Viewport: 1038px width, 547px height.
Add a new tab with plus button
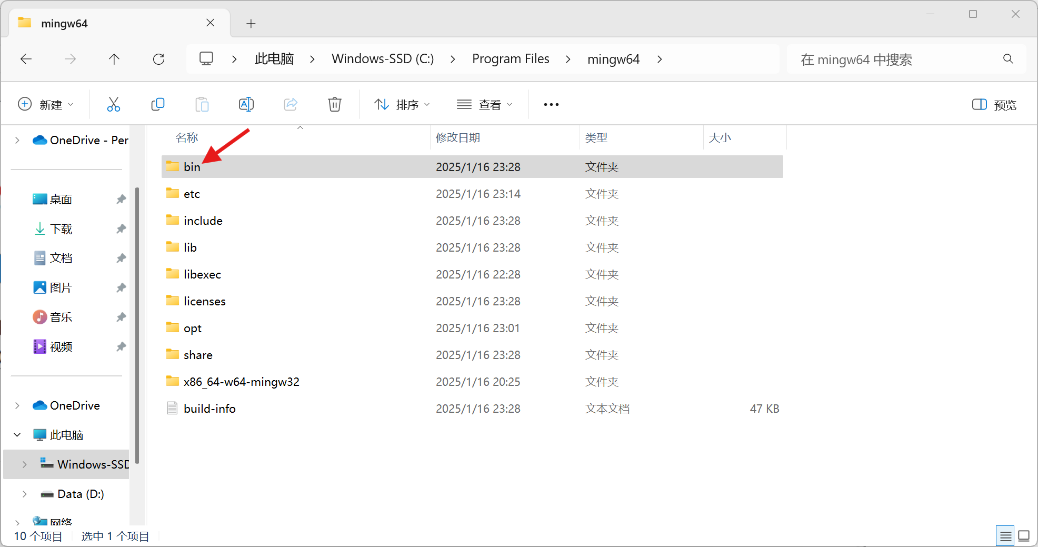251,24
